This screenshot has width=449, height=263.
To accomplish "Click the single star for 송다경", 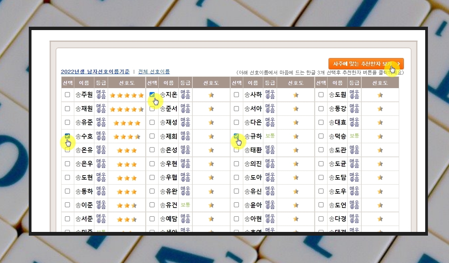I will click(x=380, y=219).
